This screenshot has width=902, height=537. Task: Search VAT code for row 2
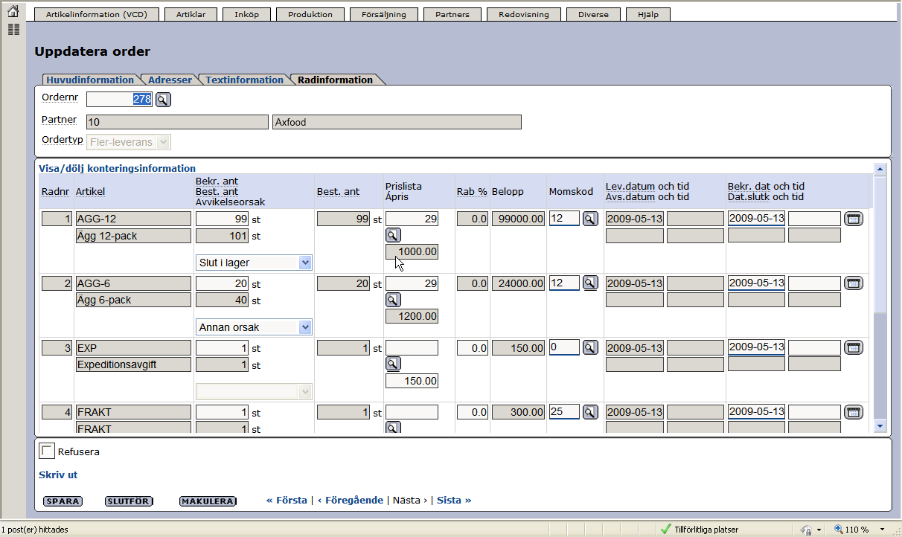tap(590, 283)
